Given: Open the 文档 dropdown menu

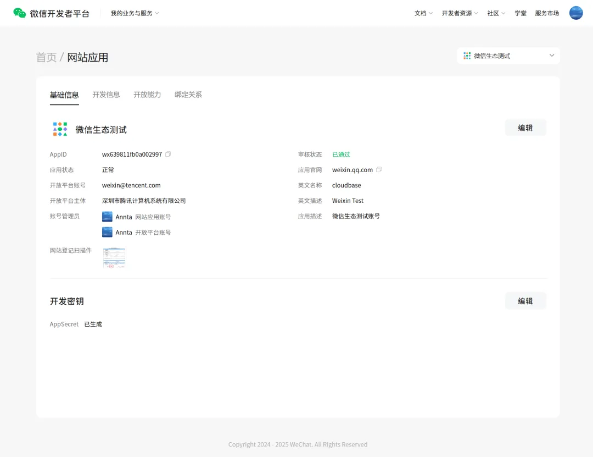Looking at the screenshot, I should click(423, 13).
